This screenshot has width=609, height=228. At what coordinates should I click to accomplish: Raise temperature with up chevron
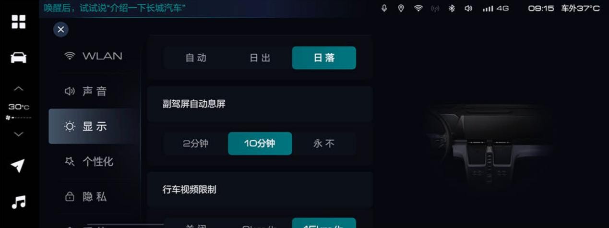(x=18, y=89)
